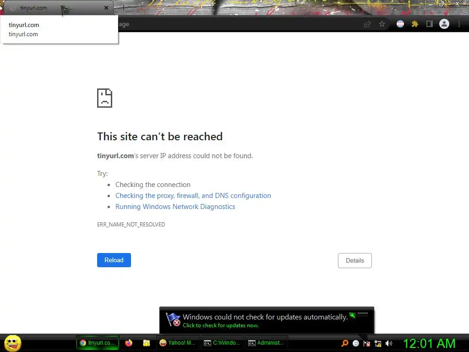The width and height of the screenshot is (469, 352).
Task: Click ERR_NAME_NOT_RESOLVED error code text
Action: [x=131, y=225]
